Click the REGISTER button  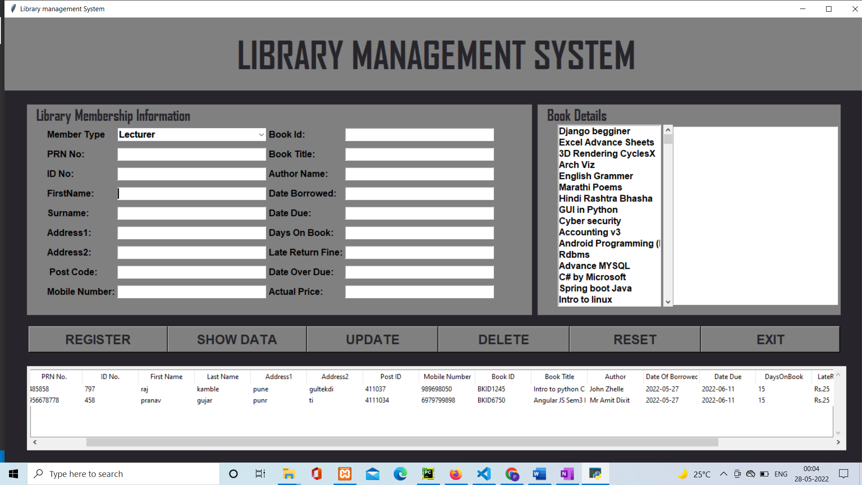(x=98, y=339)
